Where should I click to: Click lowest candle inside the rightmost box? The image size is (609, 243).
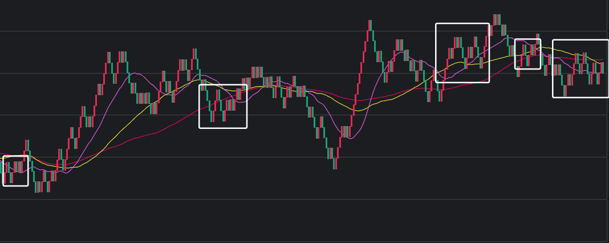click(x=565, y=90)
